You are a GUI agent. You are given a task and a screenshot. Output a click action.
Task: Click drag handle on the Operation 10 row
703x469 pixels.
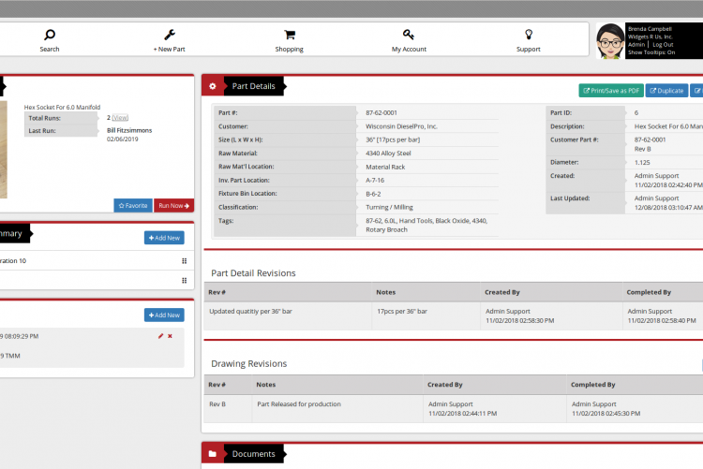tap(184, 261)
